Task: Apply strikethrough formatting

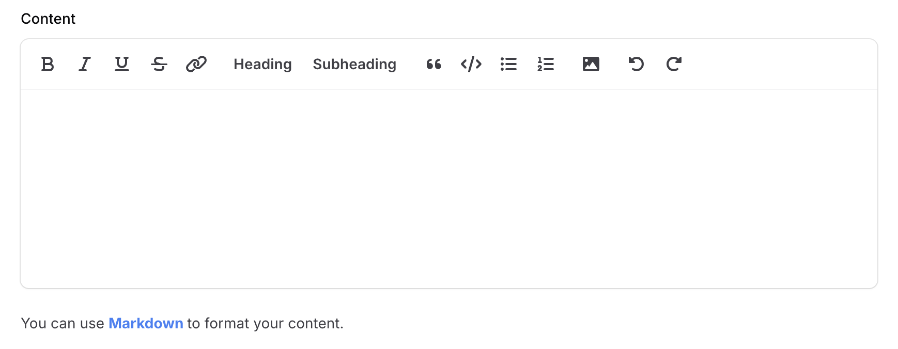Action: point(159,64)
